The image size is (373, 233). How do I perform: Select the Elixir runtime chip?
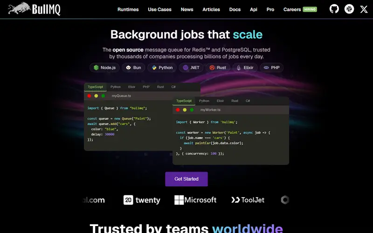tap(245, 68)
